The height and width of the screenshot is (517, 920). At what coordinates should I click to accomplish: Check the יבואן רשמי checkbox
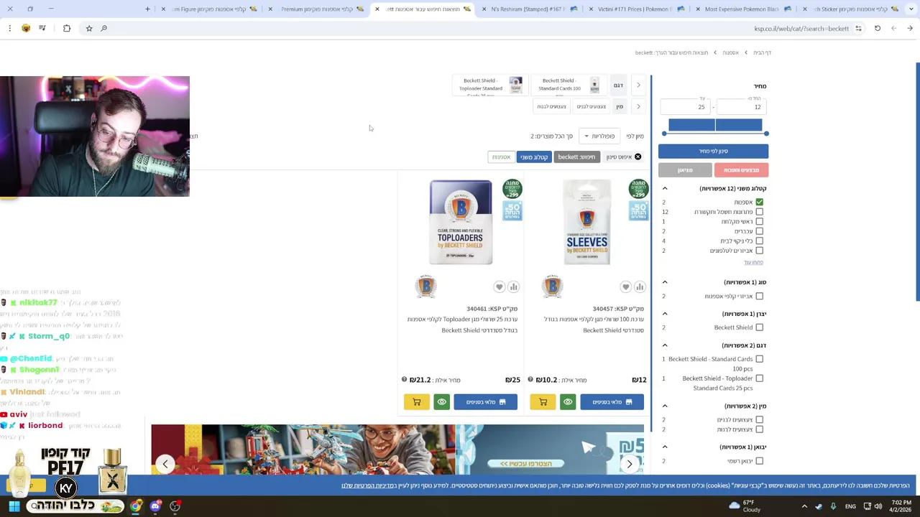point(759,461)
